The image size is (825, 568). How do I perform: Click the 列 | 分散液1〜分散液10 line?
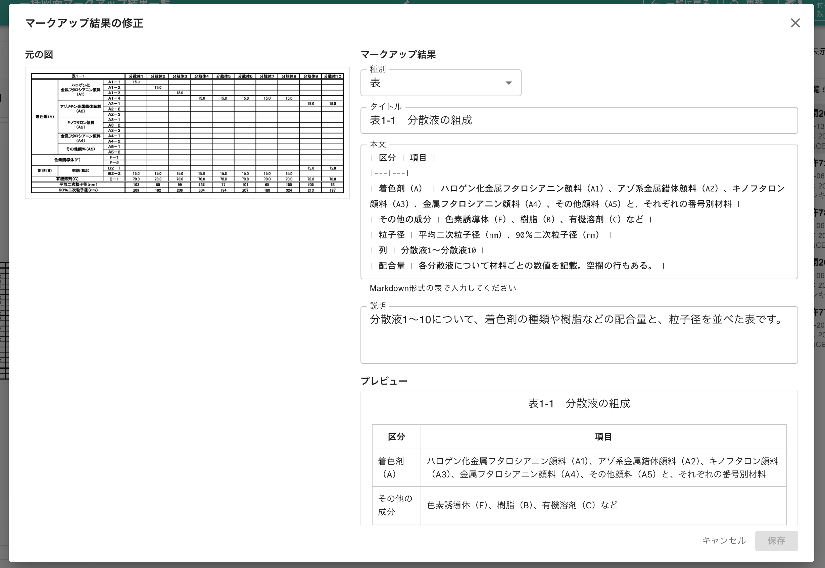(x=427, y=250)
